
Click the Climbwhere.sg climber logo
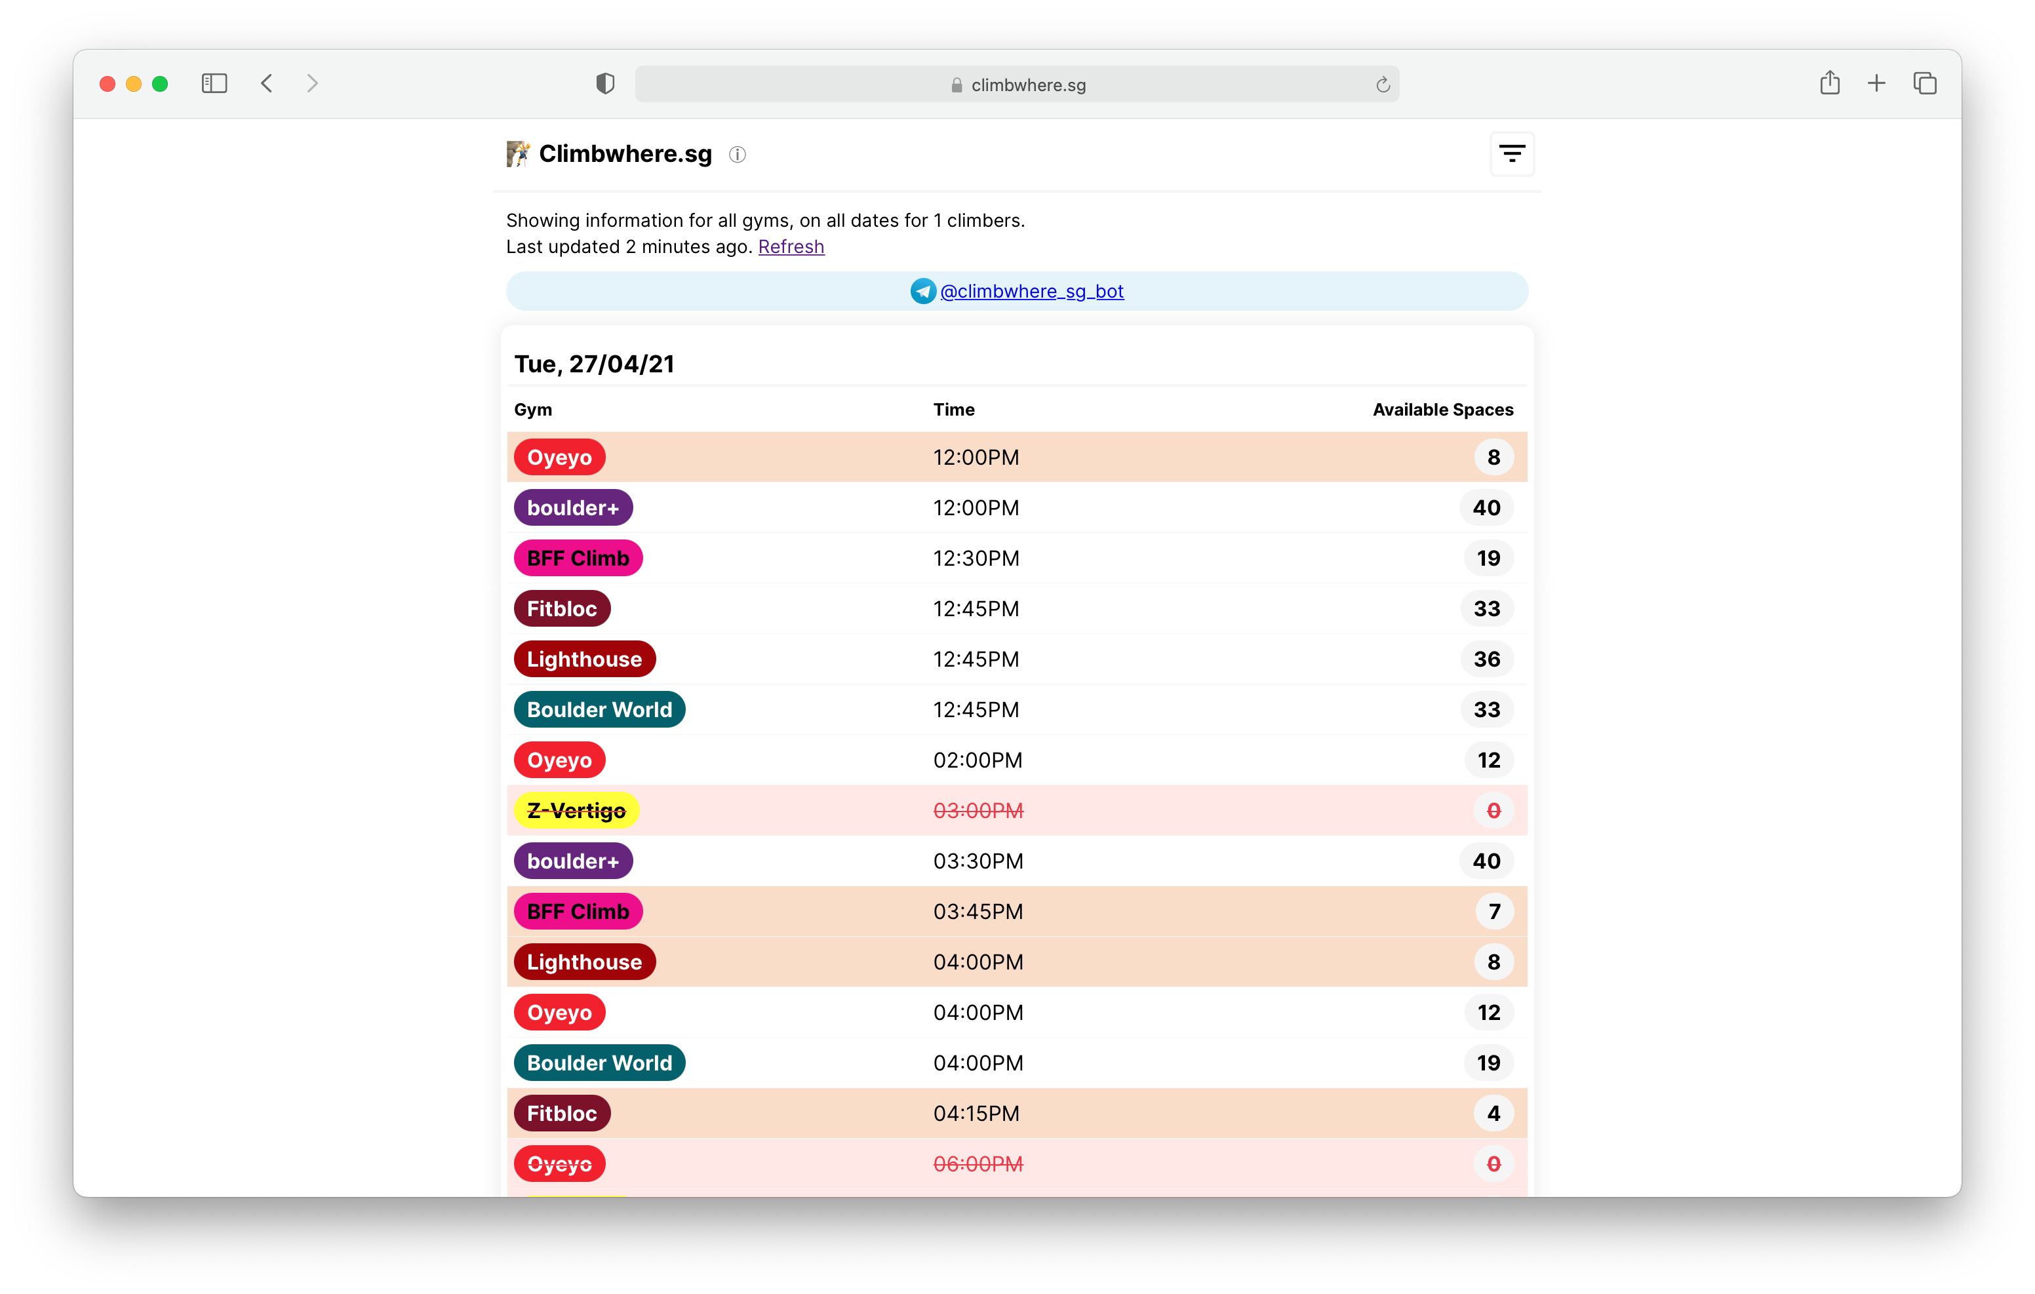point(517,154)
